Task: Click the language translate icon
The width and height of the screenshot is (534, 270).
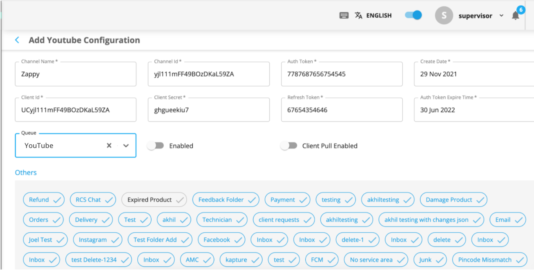Action: click(358, 16)
